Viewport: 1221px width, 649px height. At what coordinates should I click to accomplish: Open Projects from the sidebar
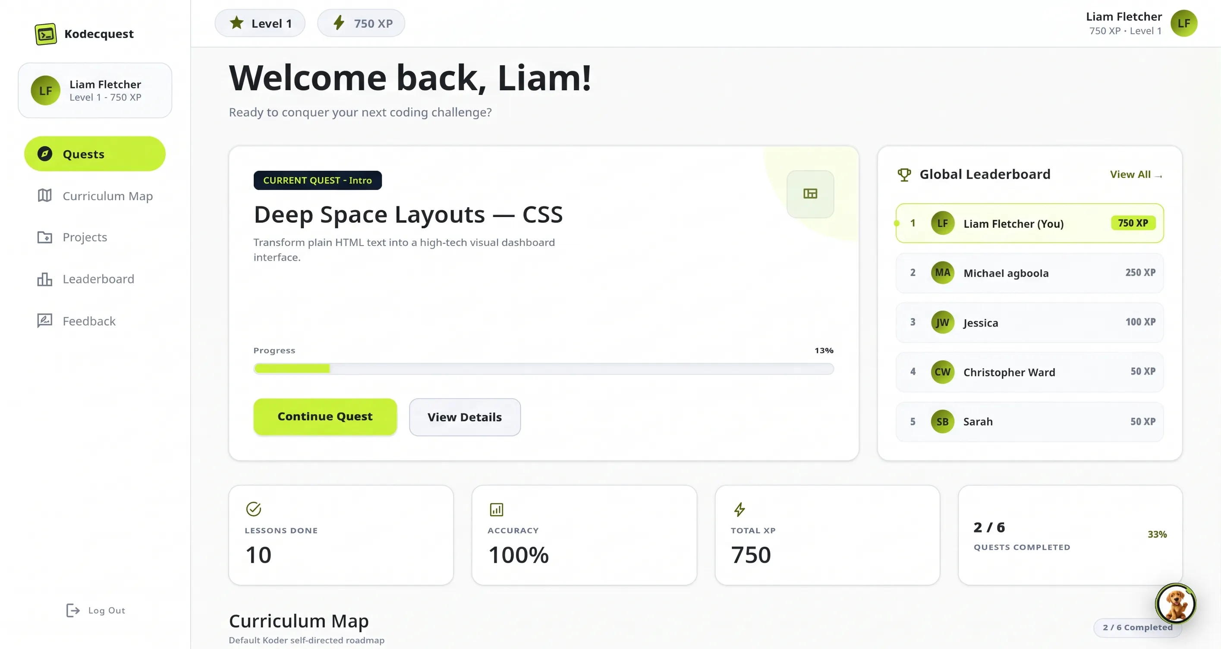pos(95,237)
